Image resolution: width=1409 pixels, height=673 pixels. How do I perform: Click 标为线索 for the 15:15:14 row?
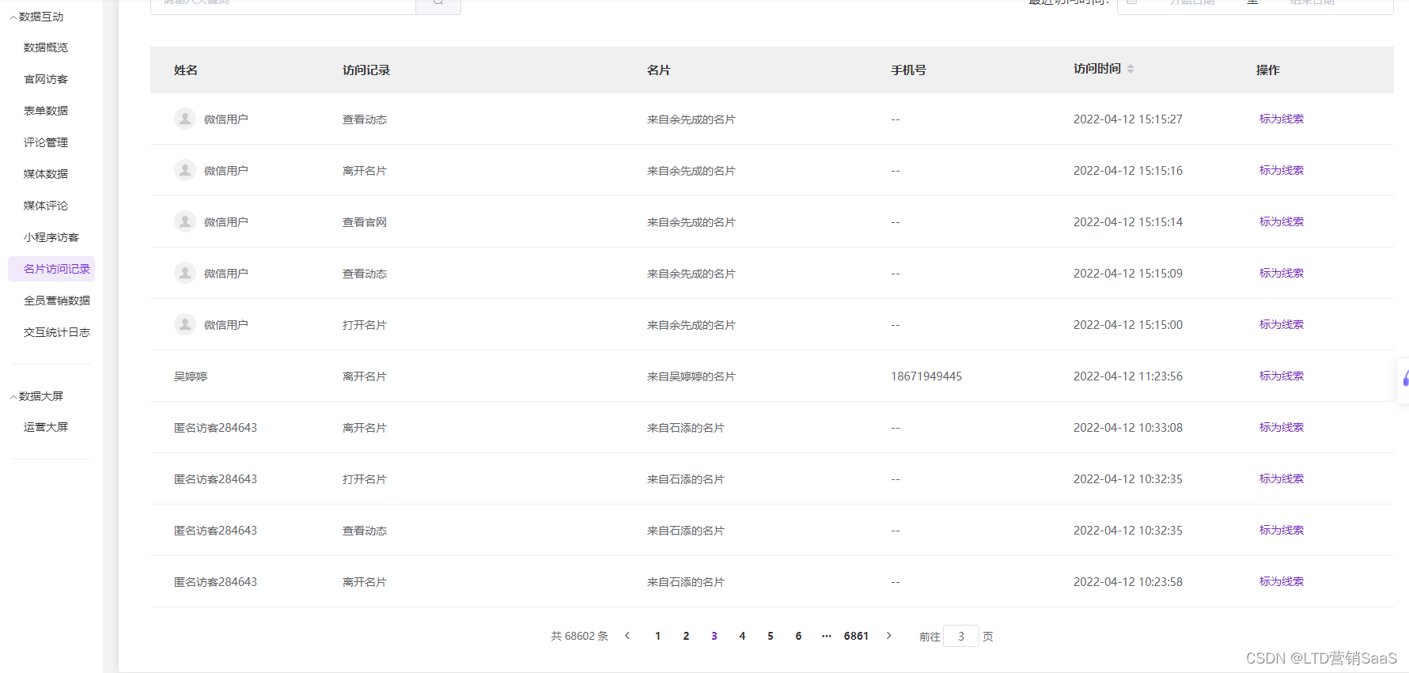click(x=1282, y=221)
